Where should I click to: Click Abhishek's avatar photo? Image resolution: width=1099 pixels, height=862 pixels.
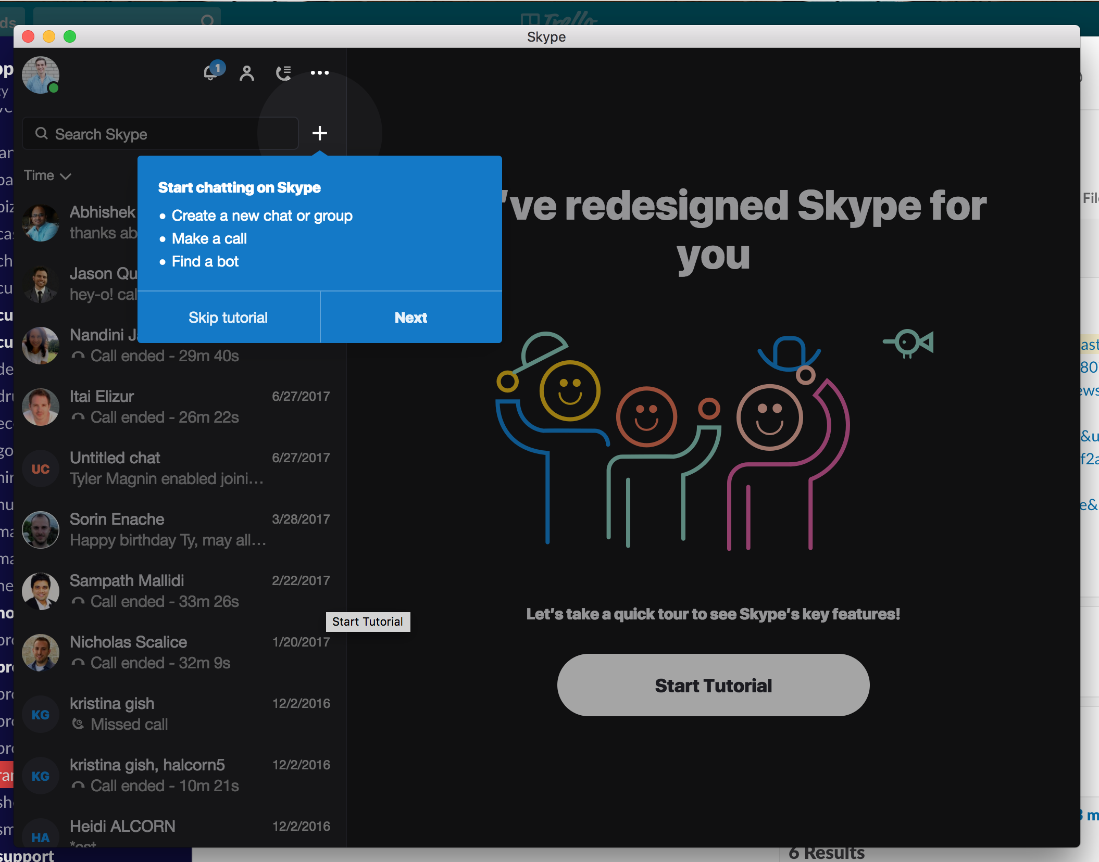pos(41,223)
